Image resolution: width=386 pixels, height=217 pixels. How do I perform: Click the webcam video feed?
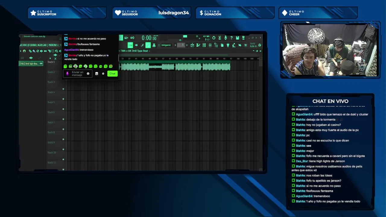(x=330, y=50)
